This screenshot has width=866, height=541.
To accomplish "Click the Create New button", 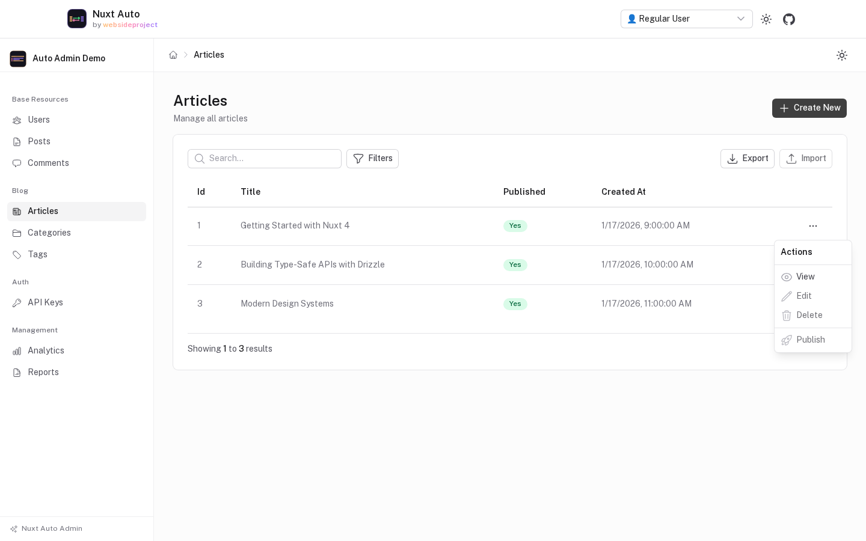I will 809,108.
